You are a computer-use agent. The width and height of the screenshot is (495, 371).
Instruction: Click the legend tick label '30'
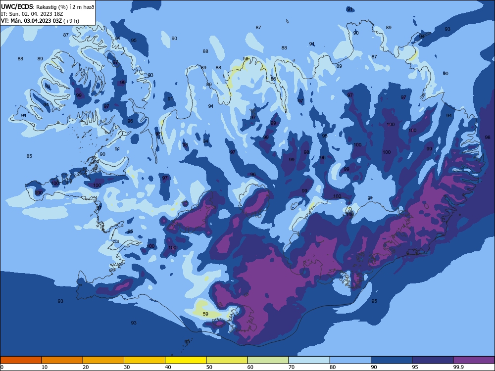127,367
